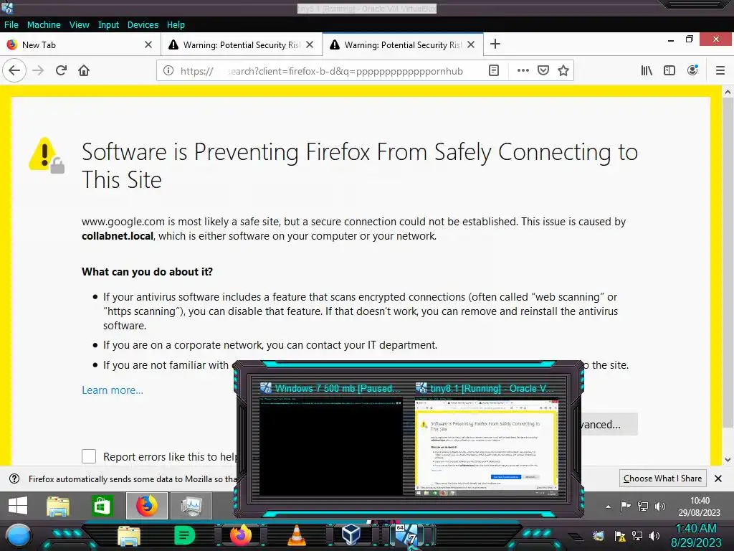Bookmark this page with the star
This screenshot has width=734, height=551.
coord(563,71)
